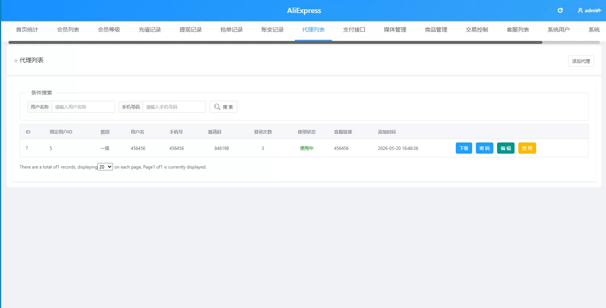
Task: Switch to 账变记录 tab
Action: pyautogui.click(x=273, y=30)
